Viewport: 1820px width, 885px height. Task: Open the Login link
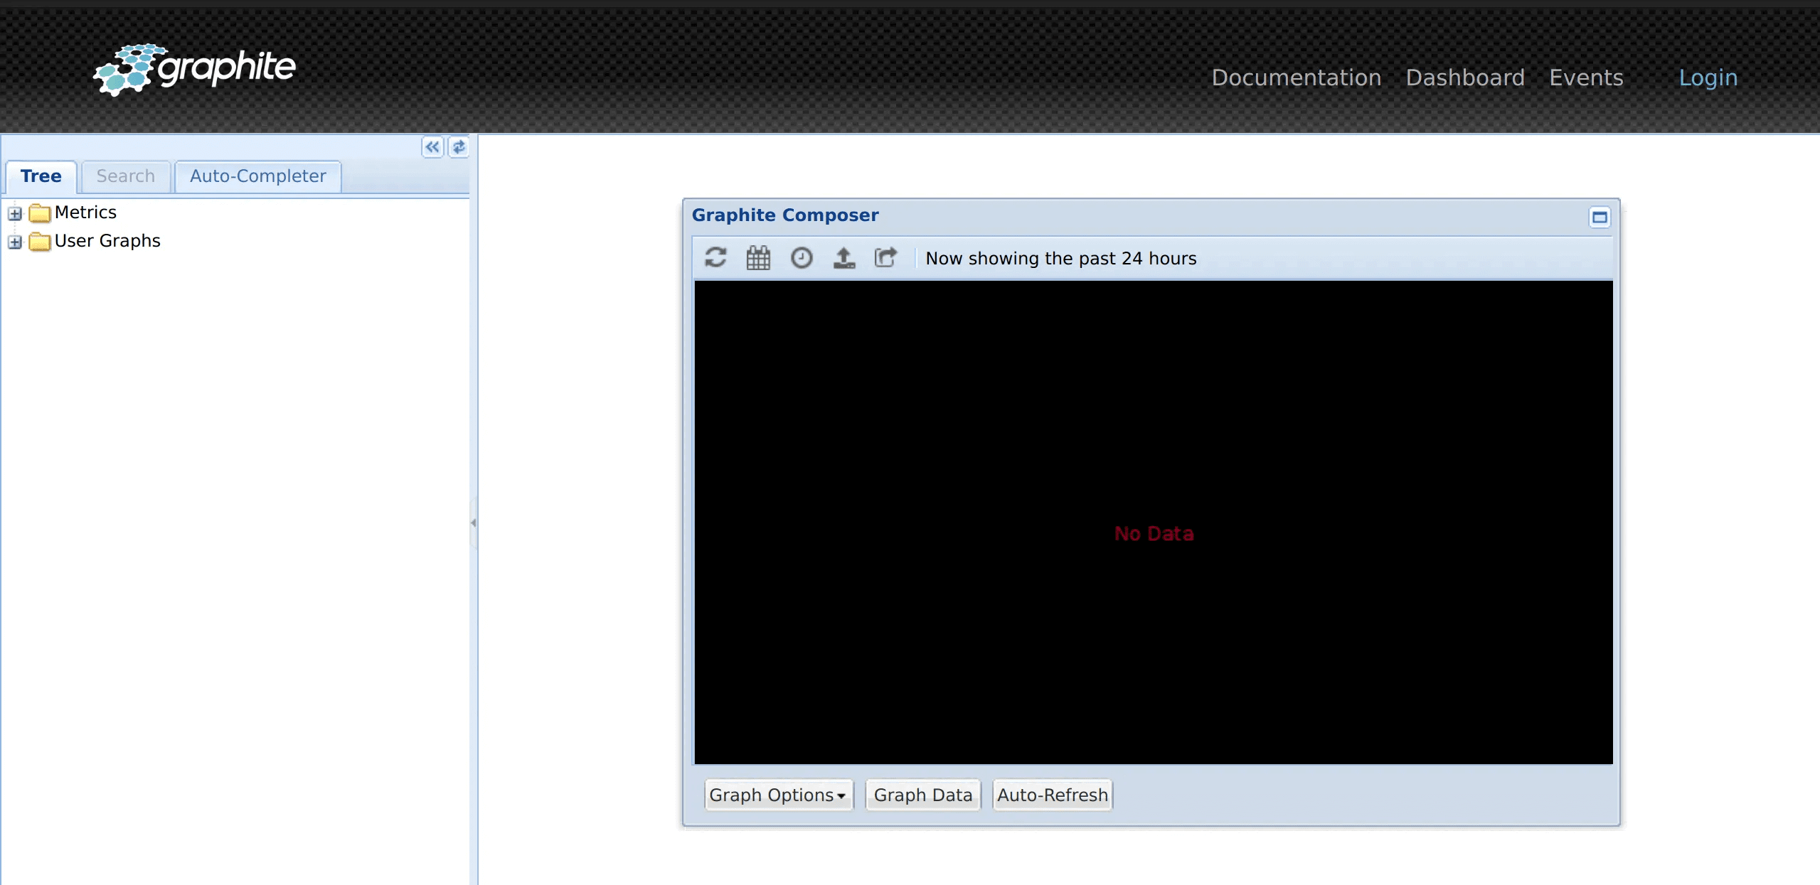coord(1708,77)
